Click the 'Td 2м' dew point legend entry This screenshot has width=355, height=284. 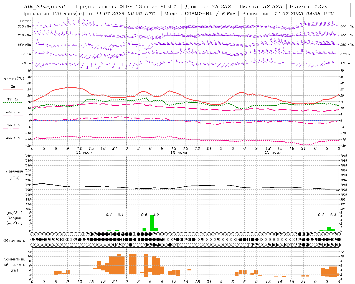click(13, 99)
